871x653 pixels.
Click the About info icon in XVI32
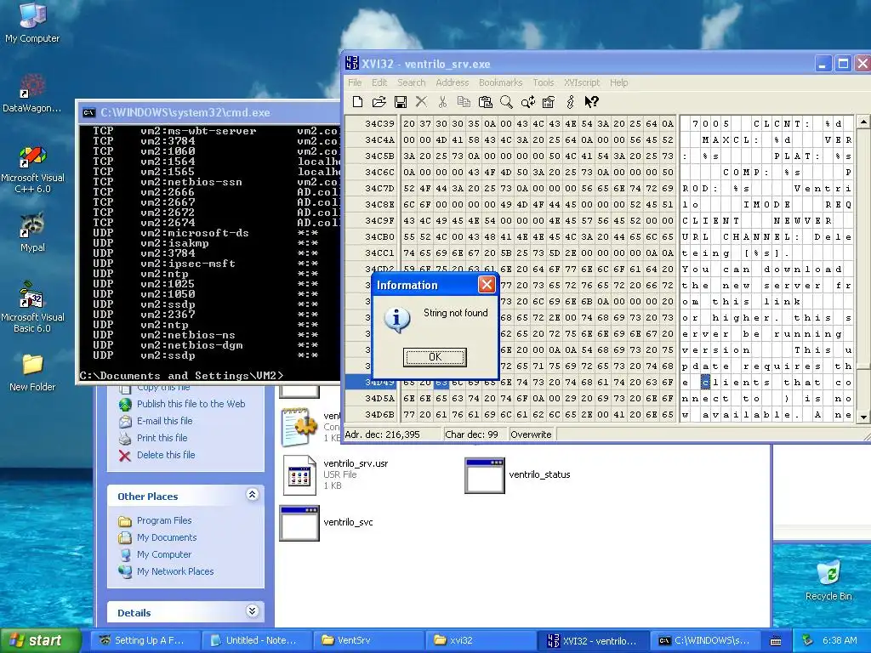point(570,102)
